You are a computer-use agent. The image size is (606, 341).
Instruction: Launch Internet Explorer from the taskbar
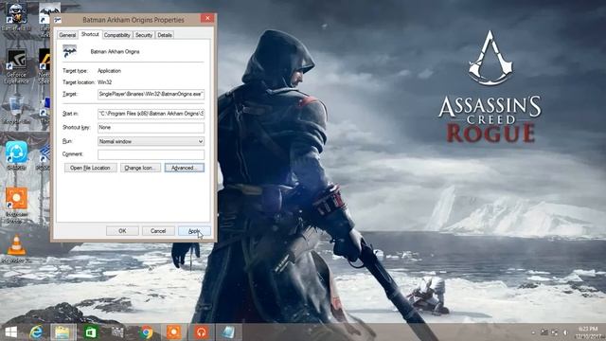point(36,332)
